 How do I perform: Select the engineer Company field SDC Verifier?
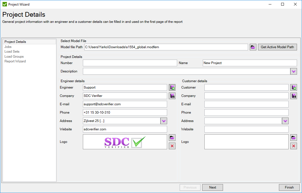(x=125, y=96)
